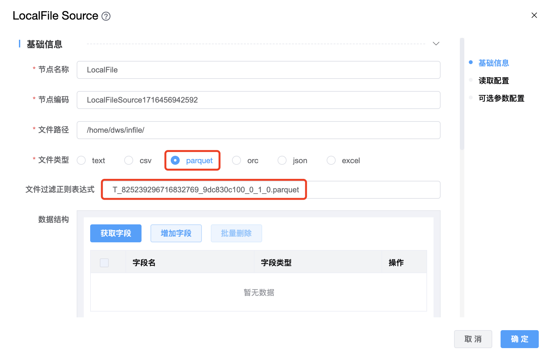Screen dimensions: 550x359
Task: Click the 批量删除 button
Action: (236, 233)
